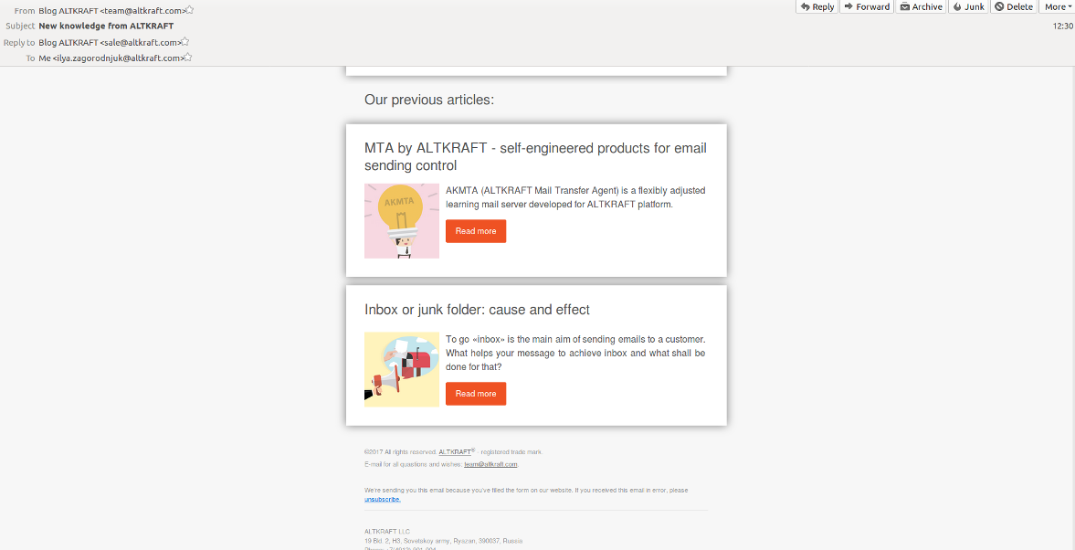Click the team@altkraft.com footer email link
This screenshot has height=550, width=1075.
point(490,464)
